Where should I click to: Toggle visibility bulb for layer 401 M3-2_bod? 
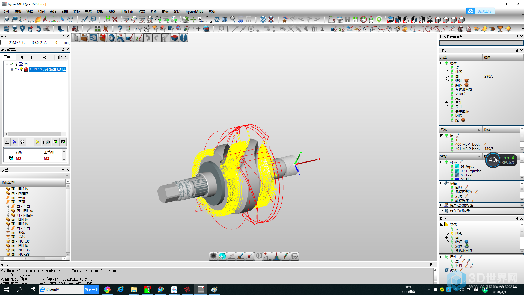click(452, 149)
